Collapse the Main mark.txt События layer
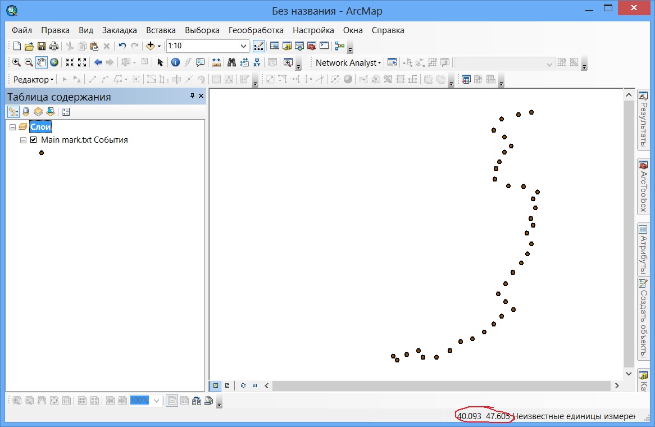 coord(24,140)
